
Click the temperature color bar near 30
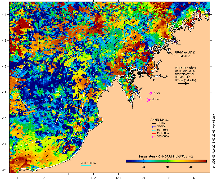[191, 161]
